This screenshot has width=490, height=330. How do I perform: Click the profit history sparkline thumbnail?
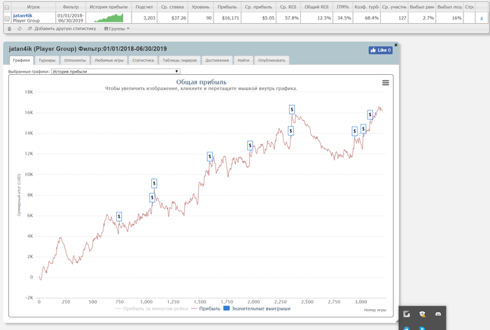pos(108,17)
